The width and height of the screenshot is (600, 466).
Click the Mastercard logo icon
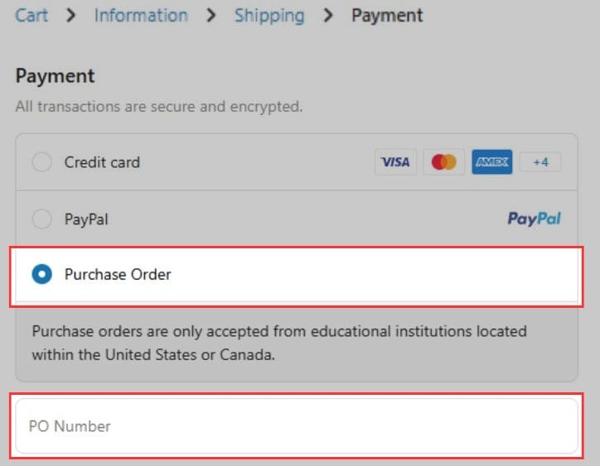[x=443, y=162]
